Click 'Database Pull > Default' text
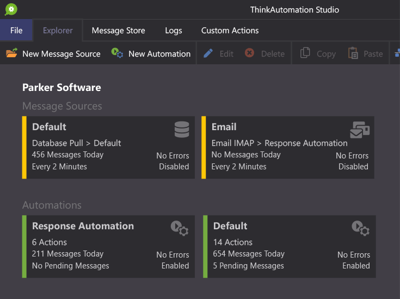Screen dimensions: 400x299 [x=76, y=143]
